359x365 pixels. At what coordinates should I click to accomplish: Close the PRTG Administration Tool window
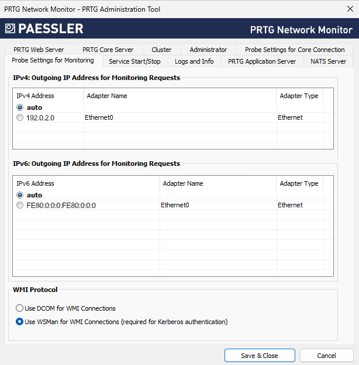tap(350, 9)
